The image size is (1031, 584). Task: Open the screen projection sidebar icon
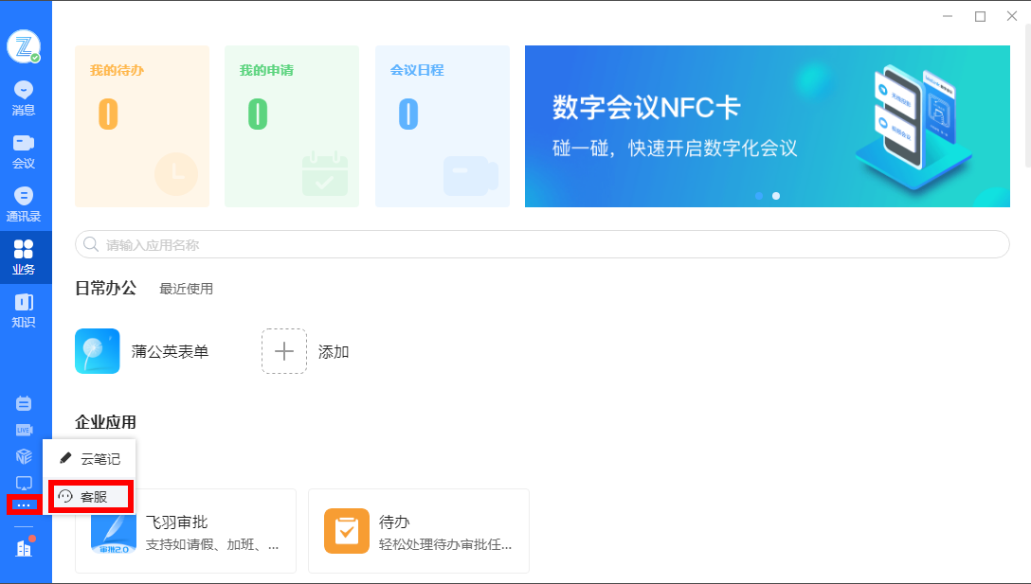pyautogui.click(x=23, y=483)
